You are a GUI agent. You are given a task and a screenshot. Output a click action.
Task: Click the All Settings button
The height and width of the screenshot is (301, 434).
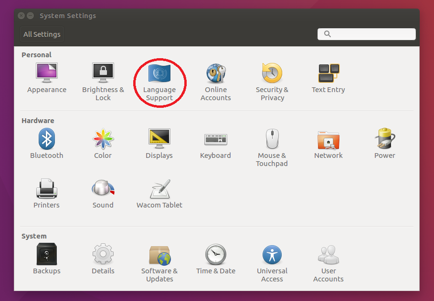(42, 34)
